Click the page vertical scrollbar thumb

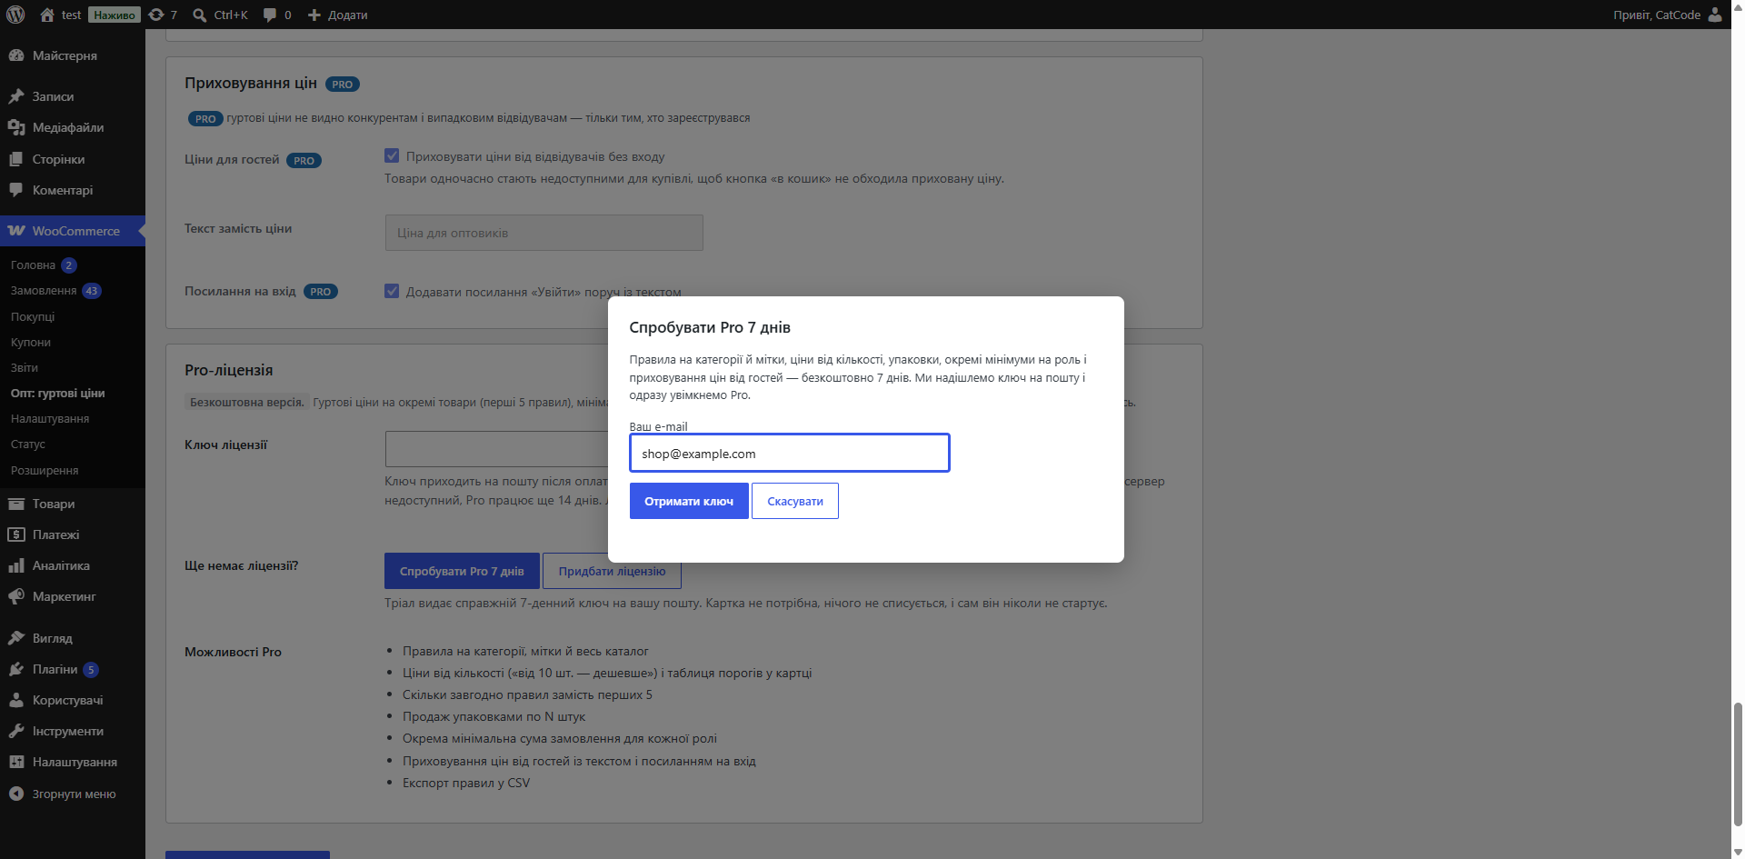(1738, 764)
